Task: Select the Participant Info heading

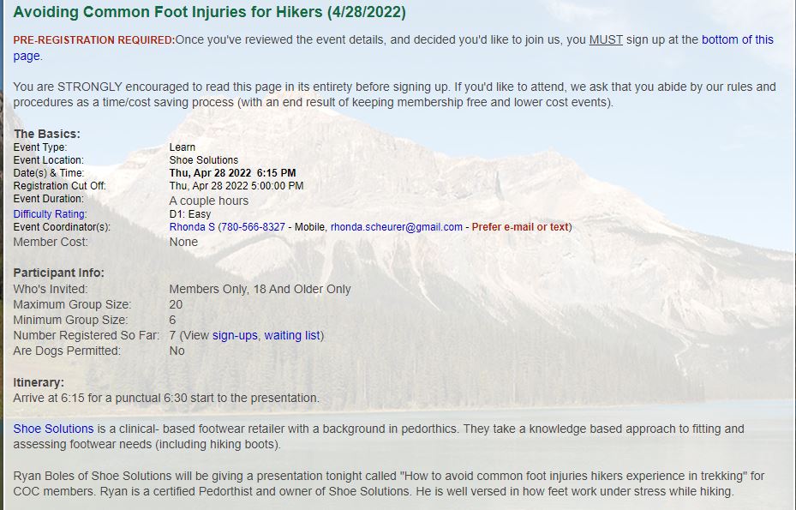Action: (x=58, y=273)
